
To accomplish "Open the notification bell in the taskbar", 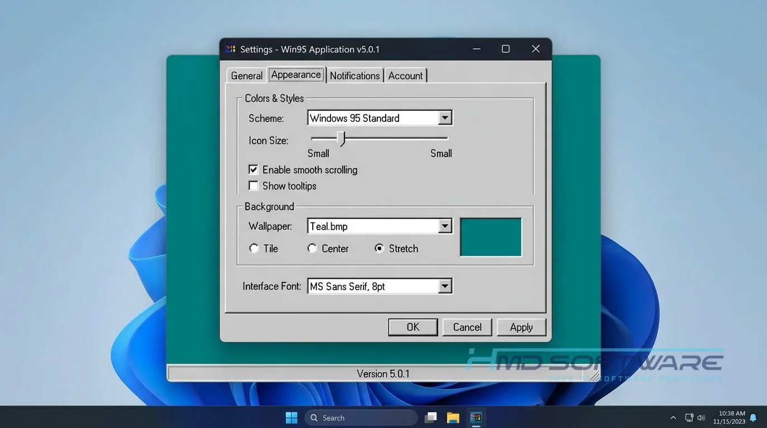I will pyautogui.click(x=753, y=417).
